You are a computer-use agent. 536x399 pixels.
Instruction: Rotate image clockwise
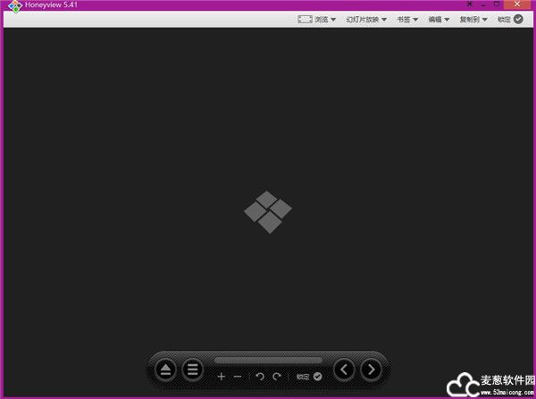277,377
